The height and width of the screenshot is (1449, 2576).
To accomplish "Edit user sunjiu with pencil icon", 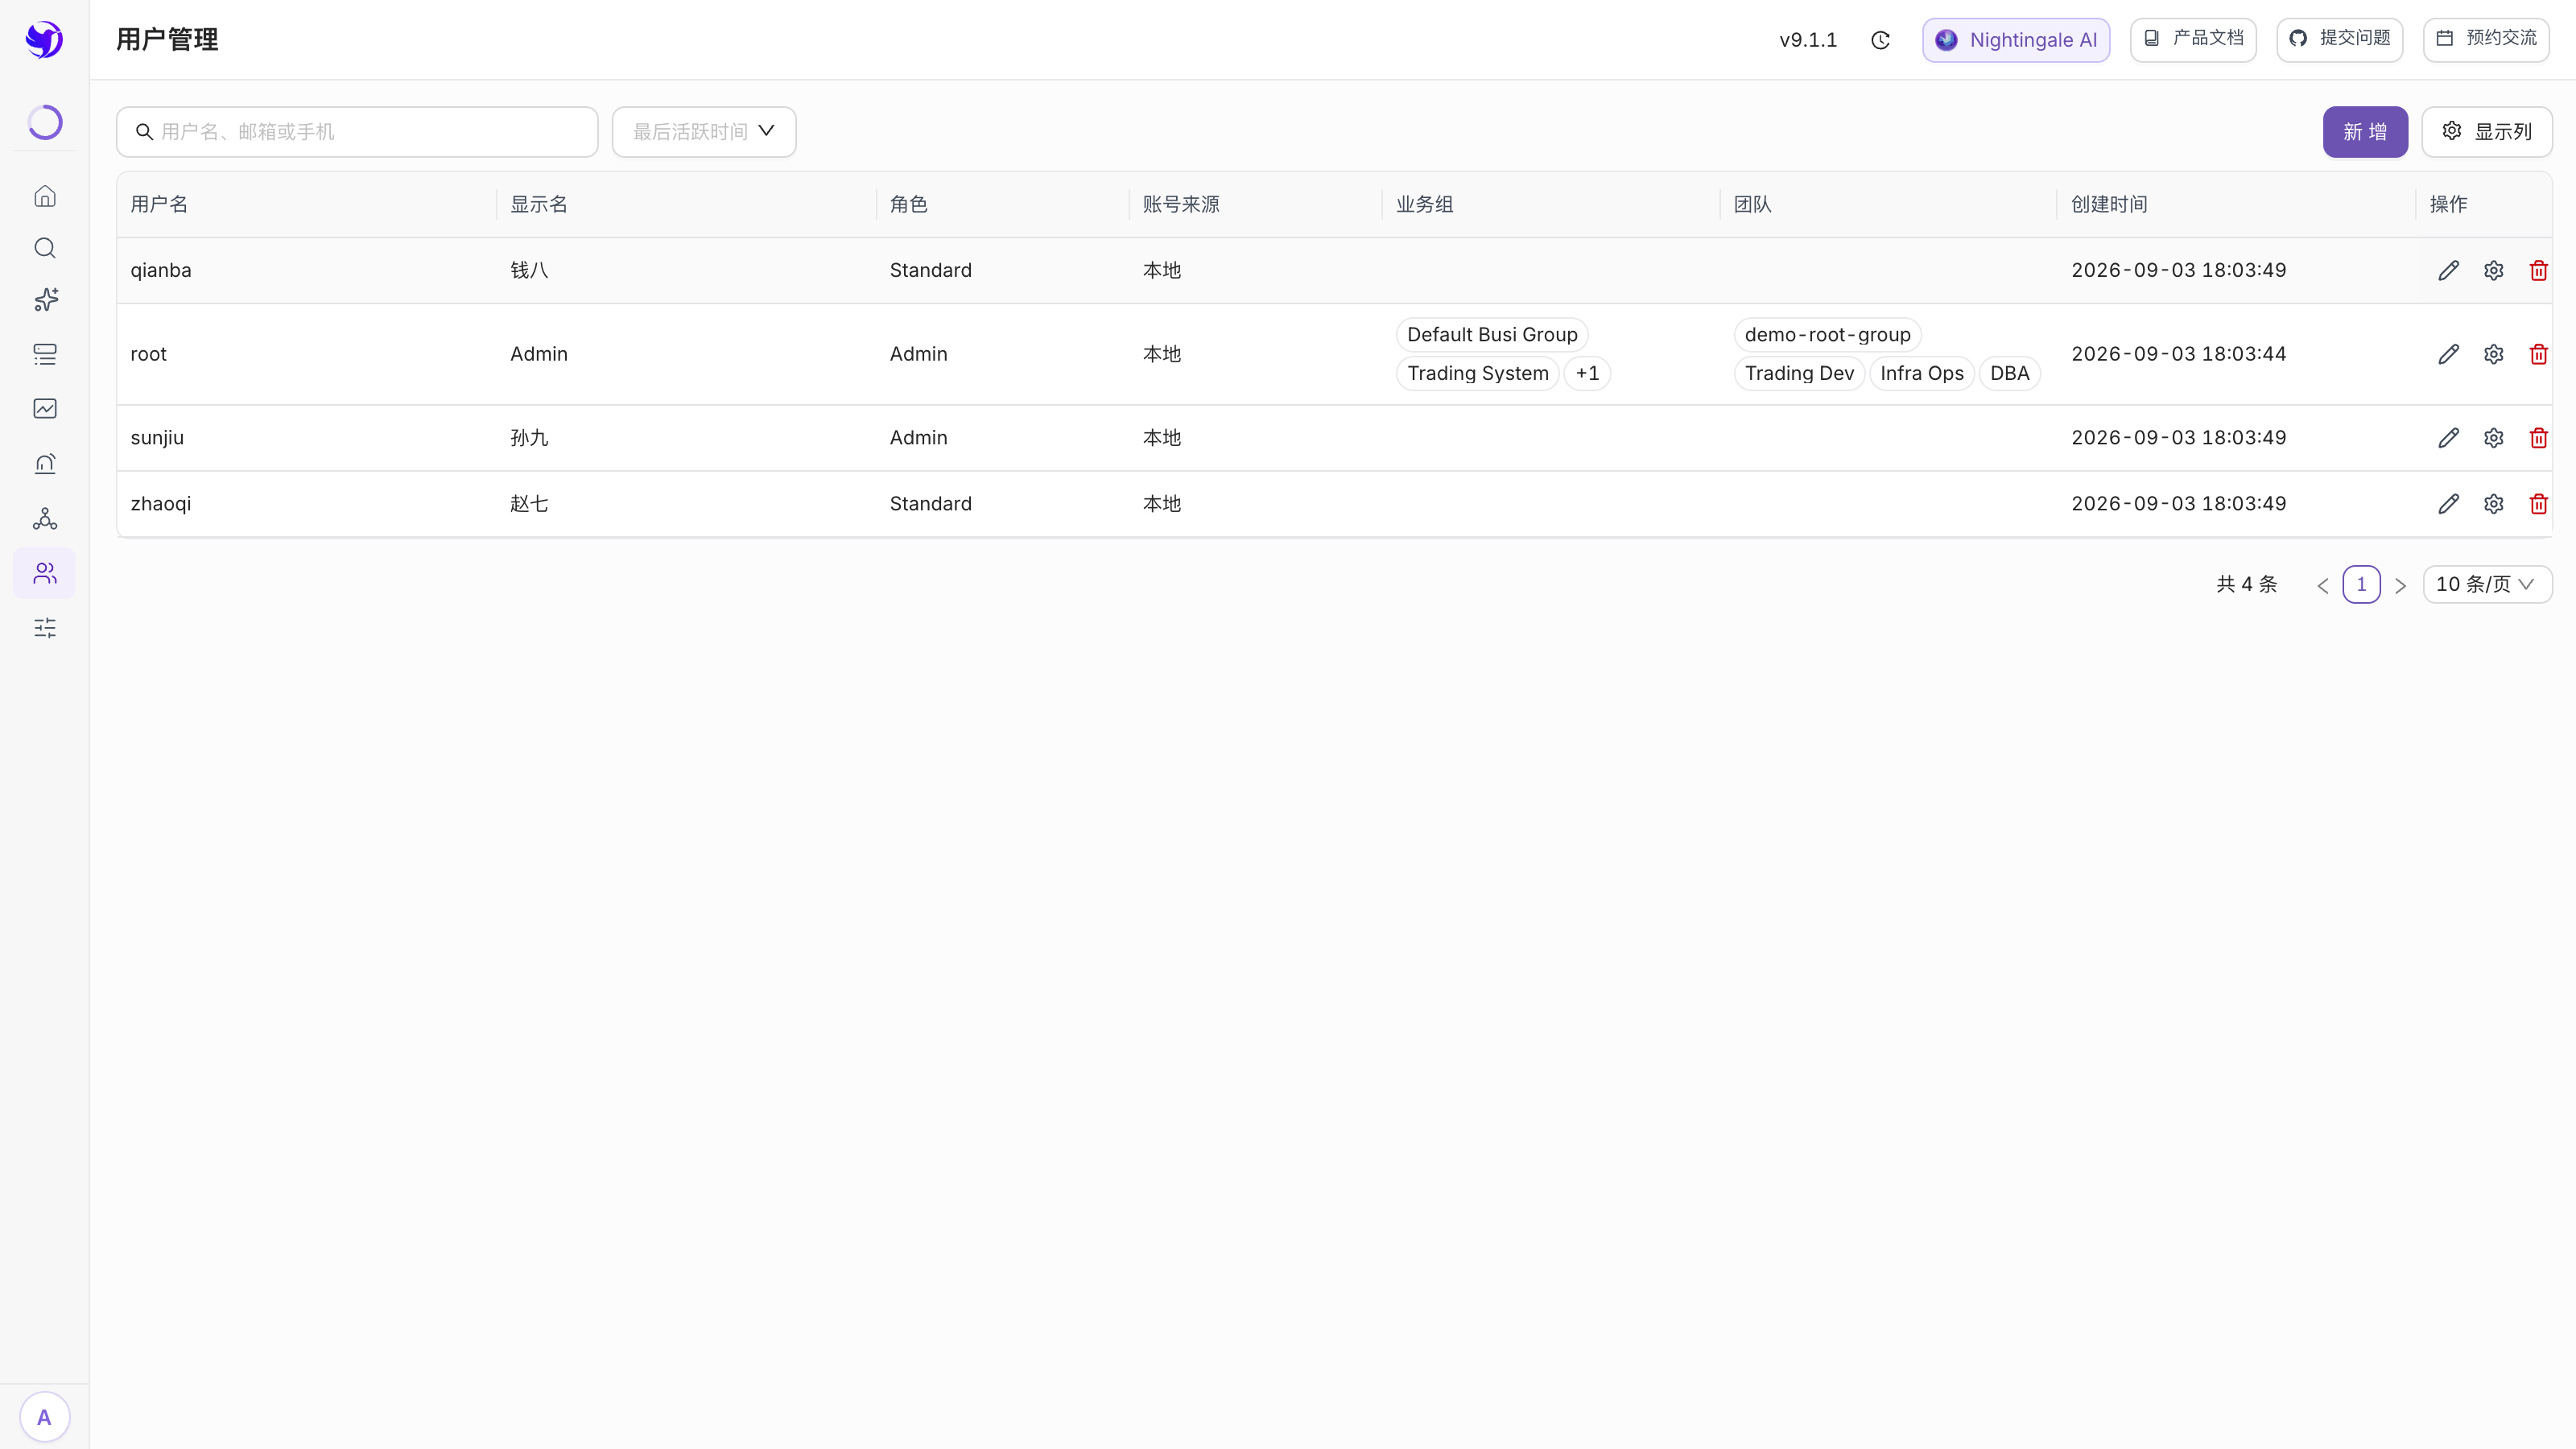I will point(2448,438).
